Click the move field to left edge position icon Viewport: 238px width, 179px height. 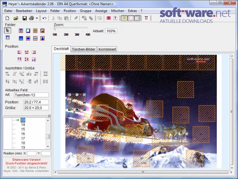pos(19,52)
